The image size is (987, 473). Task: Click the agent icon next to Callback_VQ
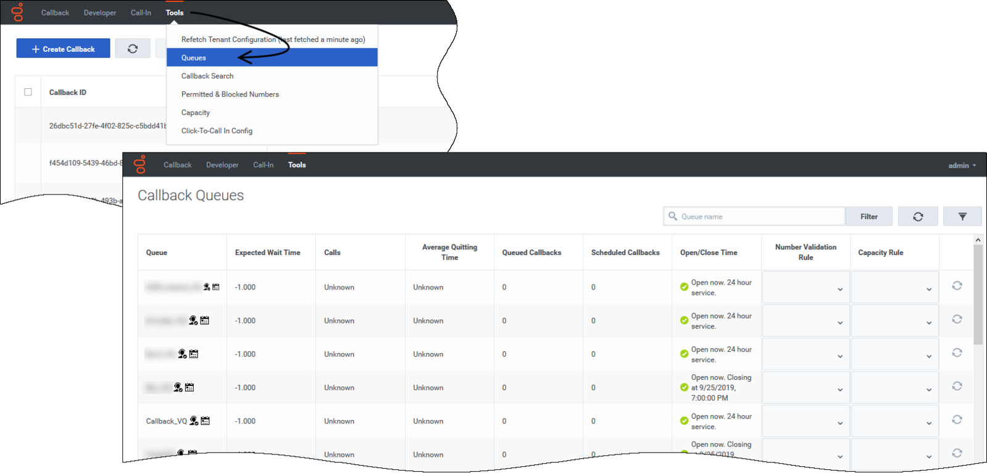click(194, 421)
